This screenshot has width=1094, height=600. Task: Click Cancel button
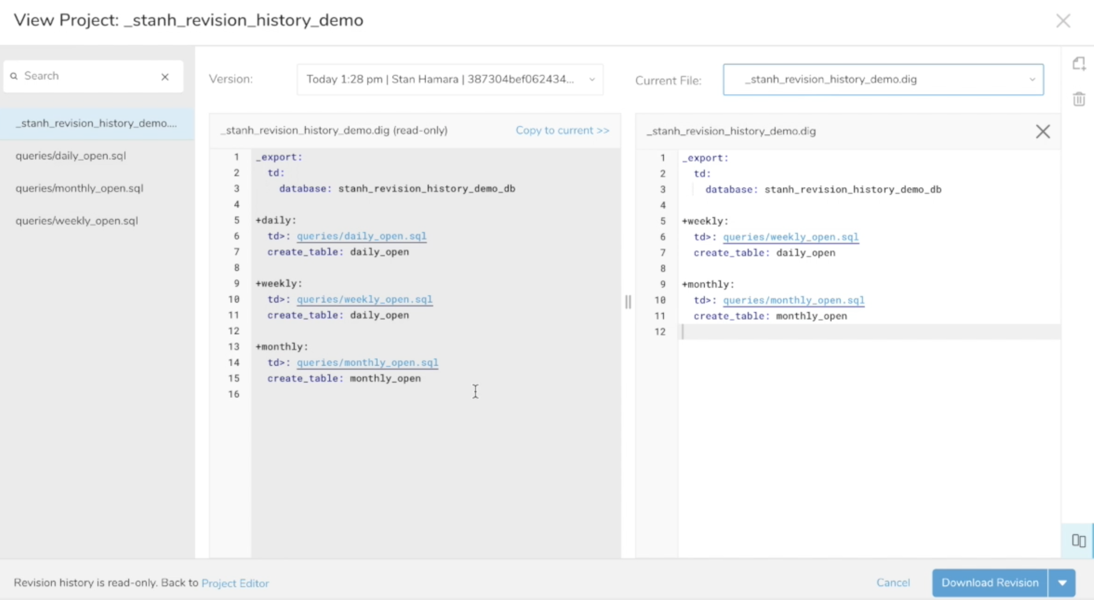(x=893, y=583)
